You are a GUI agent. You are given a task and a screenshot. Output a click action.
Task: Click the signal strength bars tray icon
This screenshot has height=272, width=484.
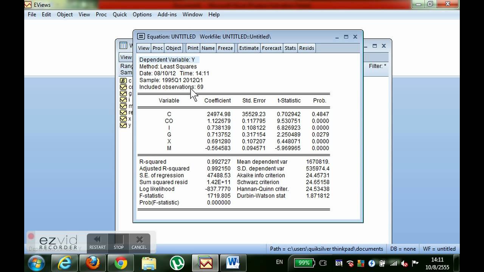coord(393,263)
